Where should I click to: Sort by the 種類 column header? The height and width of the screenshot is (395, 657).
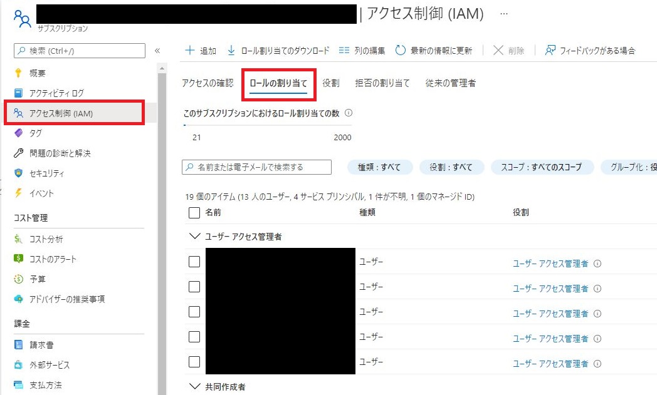(367, 213)
